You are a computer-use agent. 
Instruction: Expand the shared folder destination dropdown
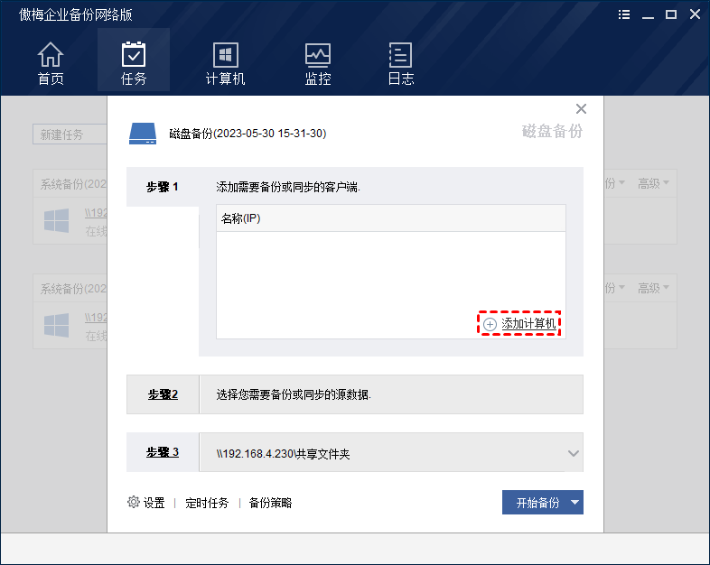click(x=573, y=453)
